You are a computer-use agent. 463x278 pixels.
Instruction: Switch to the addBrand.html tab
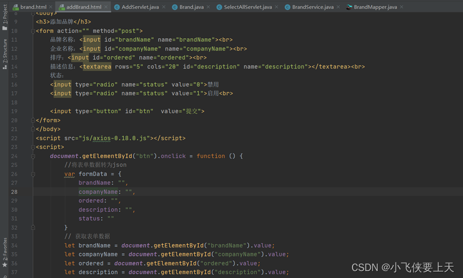click(84, 7)
